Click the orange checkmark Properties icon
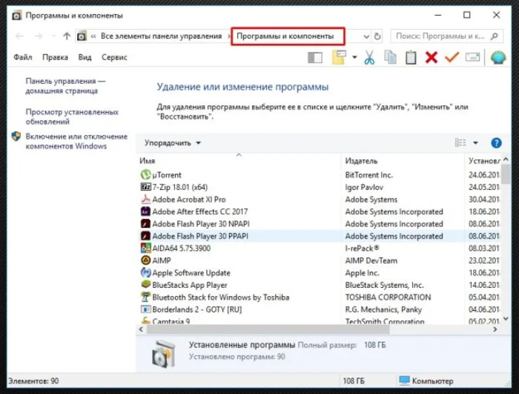The height and width of the screenshot is (394, 519). [x=452, y=57]
